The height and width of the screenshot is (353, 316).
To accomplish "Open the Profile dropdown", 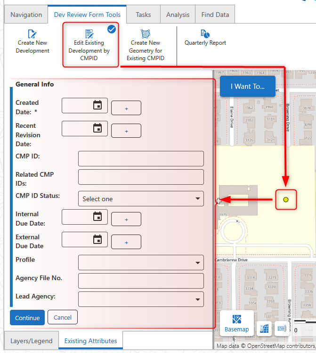I will point(141,262).
